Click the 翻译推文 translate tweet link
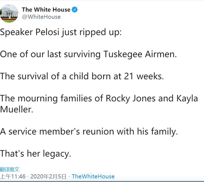This screenshot has width=204, height=182. click(x=10, y=169)
